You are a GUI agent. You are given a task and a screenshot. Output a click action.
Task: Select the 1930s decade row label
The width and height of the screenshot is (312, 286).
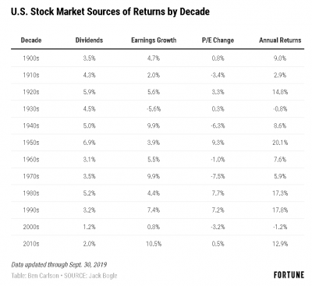coord(31,109)
